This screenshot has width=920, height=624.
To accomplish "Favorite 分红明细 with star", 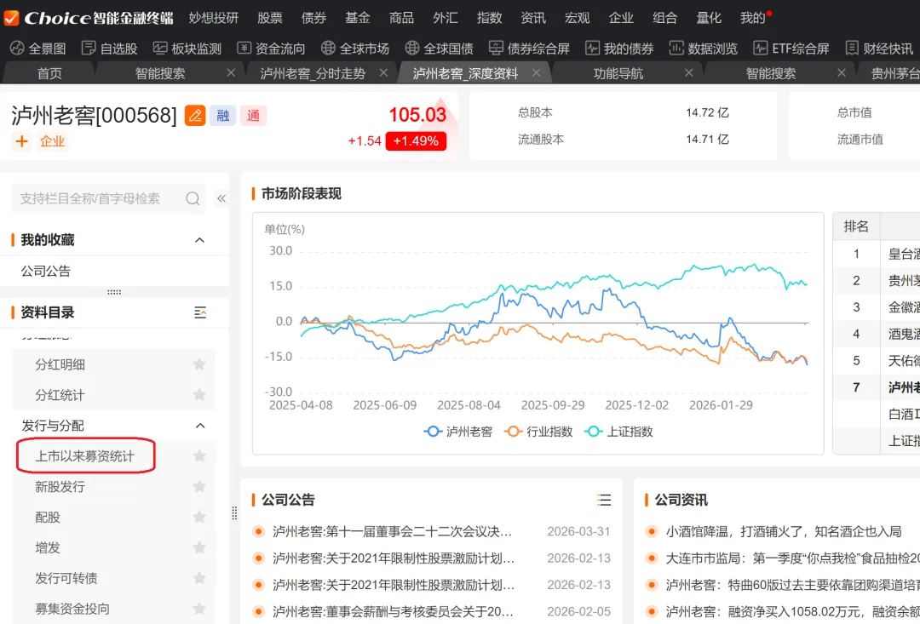I will click(x=199, y=364).
